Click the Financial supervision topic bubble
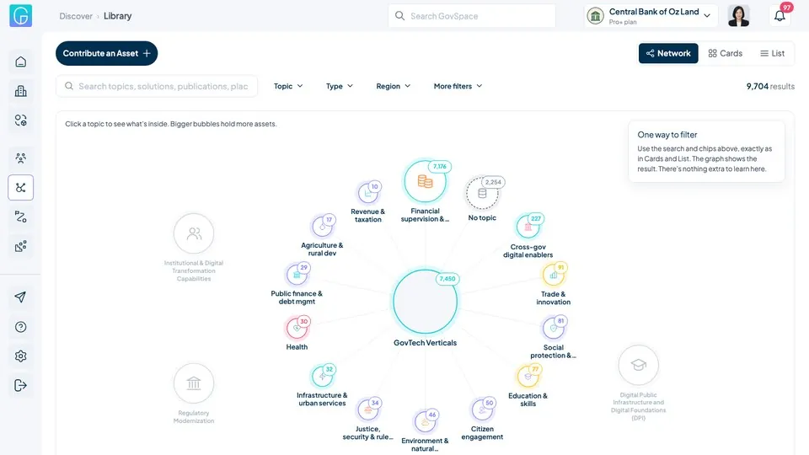 click(425, 181)
